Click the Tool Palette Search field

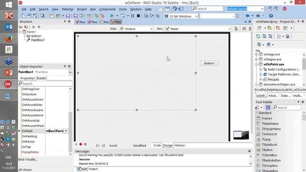(286, 107)
